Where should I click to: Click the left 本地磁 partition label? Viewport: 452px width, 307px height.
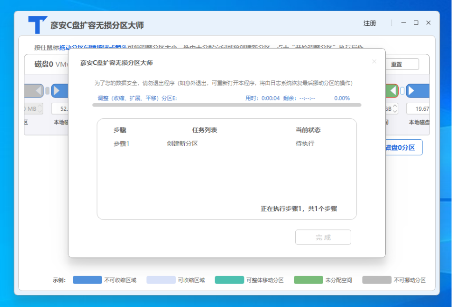pos(61,122)
